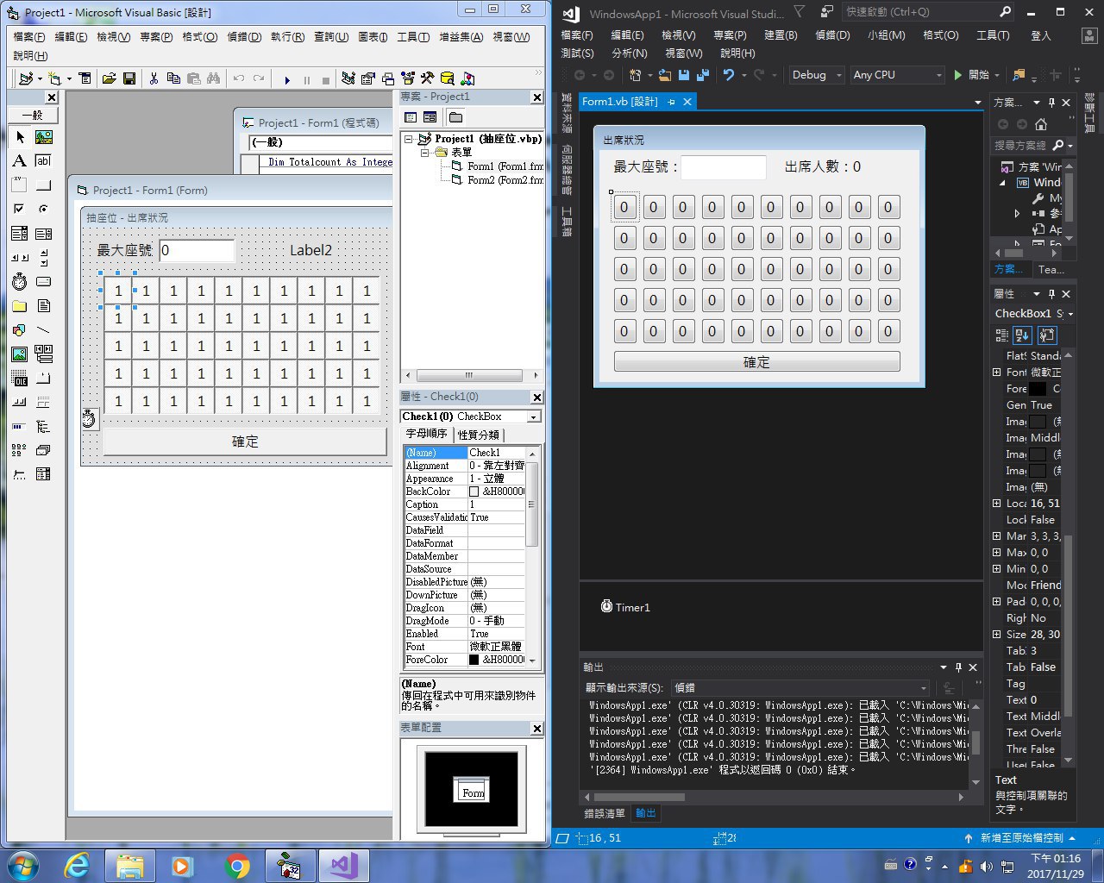The image size is (1104, 883).
Task: Click the BackColor swatch in VB6 properties
Action: [474, 492]
